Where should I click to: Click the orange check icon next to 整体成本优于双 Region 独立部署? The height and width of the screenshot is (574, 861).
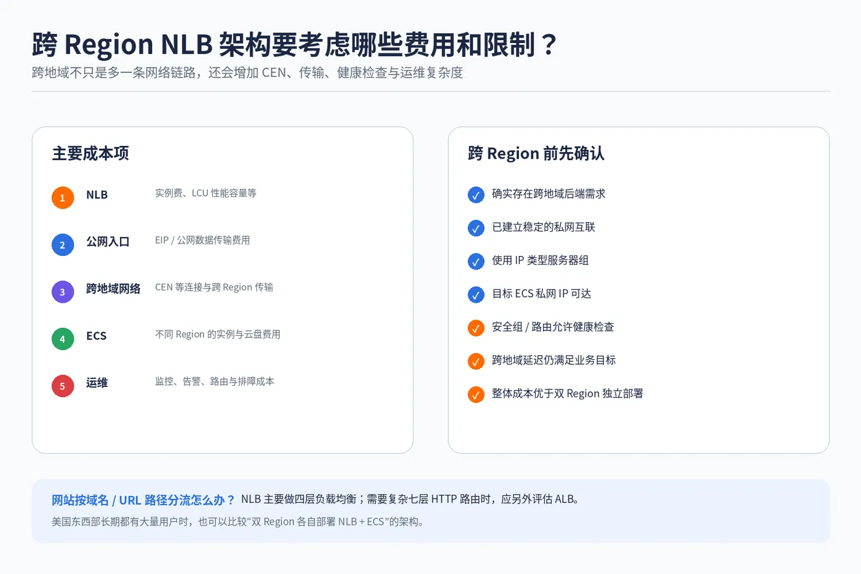(476, 394)
